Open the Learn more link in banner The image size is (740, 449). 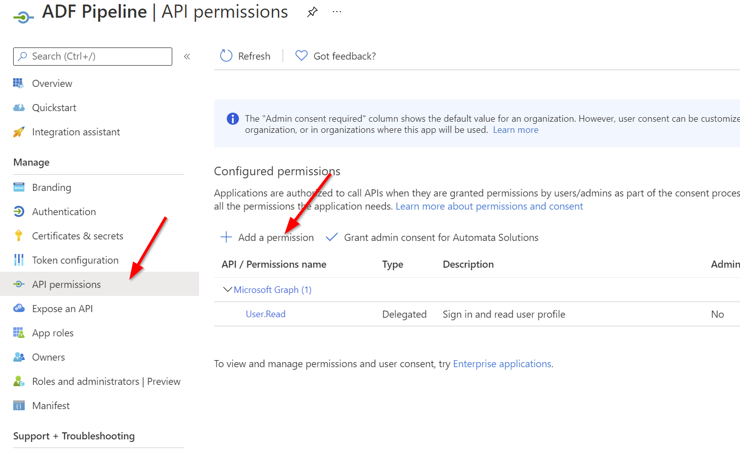(516, 130)
